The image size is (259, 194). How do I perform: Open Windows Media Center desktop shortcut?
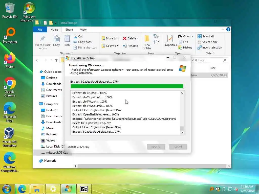point(29,12)
